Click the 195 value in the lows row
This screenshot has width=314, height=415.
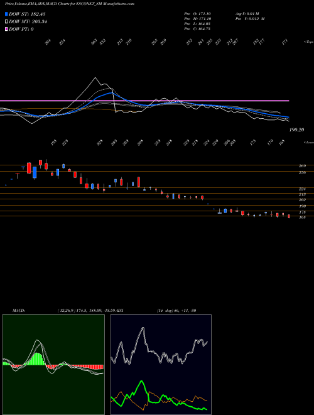pos(54,143)
